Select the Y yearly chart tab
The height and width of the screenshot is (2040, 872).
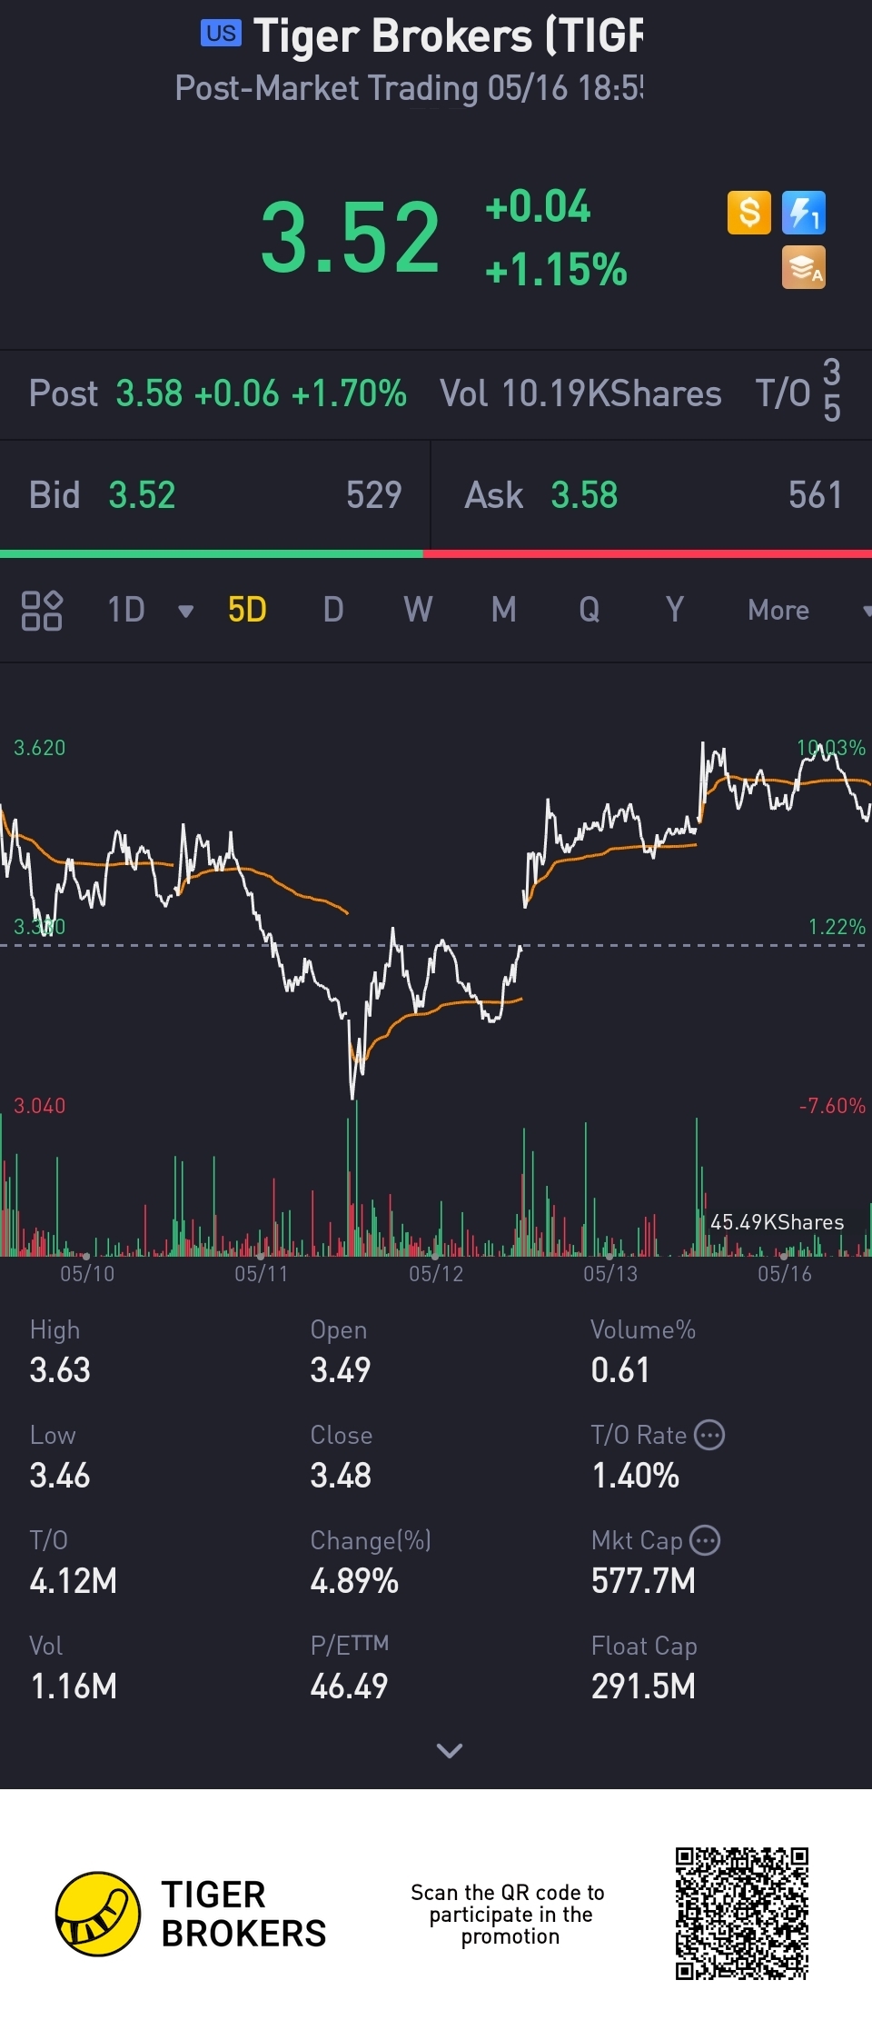click(674, 610)
